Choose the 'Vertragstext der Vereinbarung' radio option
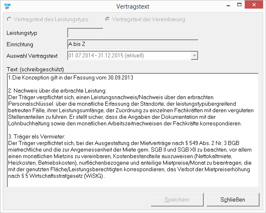Screen dimensions: 266x213 [108, 19]
